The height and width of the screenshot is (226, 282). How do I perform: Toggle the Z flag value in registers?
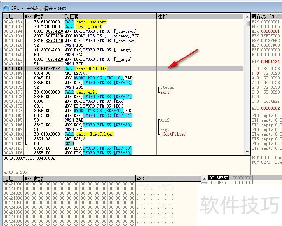coord(257,83)
